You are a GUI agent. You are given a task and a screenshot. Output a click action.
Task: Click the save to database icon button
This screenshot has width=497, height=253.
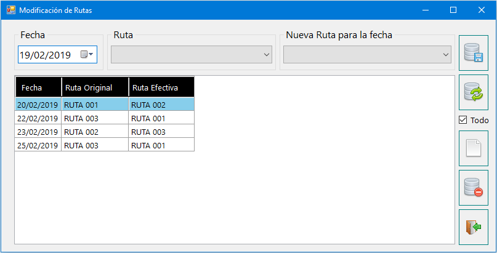click(474, 53)
